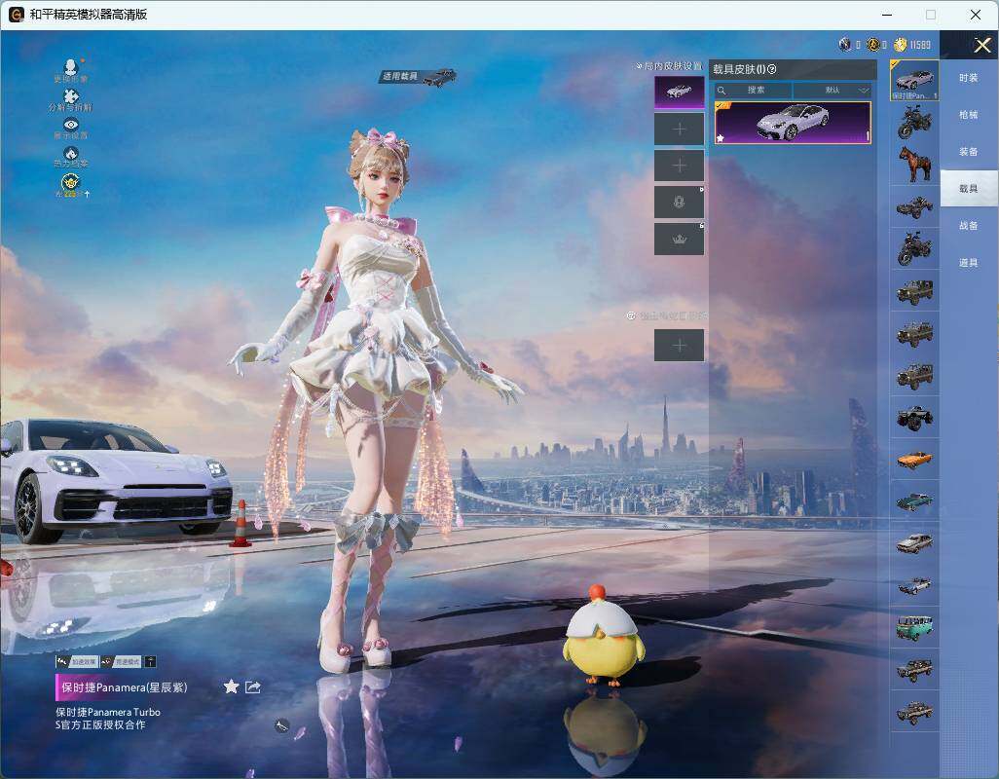999x779 pixels.
Task: Select the horse in the vehicle list
Action: [x=914, y=165]
